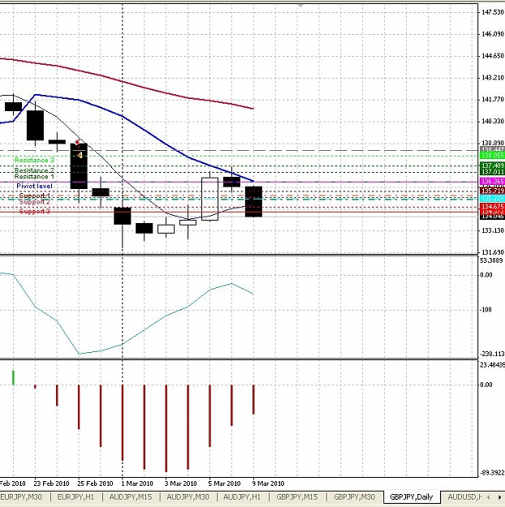Click the Resistance 3 label
Viewport: 505px width, 507px height.
pyautogui.click(x=34, y=160)
